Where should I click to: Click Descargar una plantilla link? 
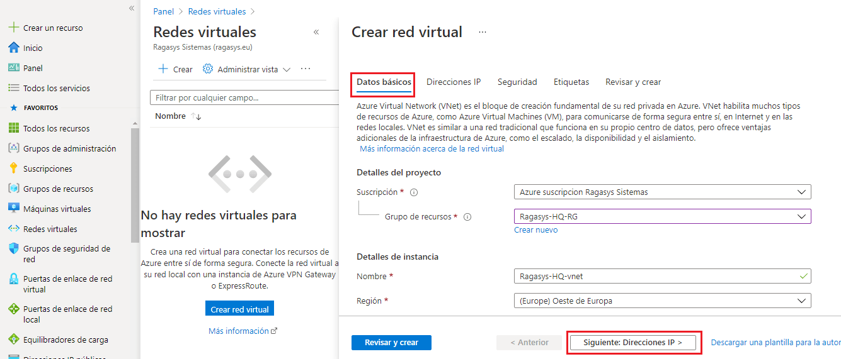pyautogui.click(x=775, y=343)
